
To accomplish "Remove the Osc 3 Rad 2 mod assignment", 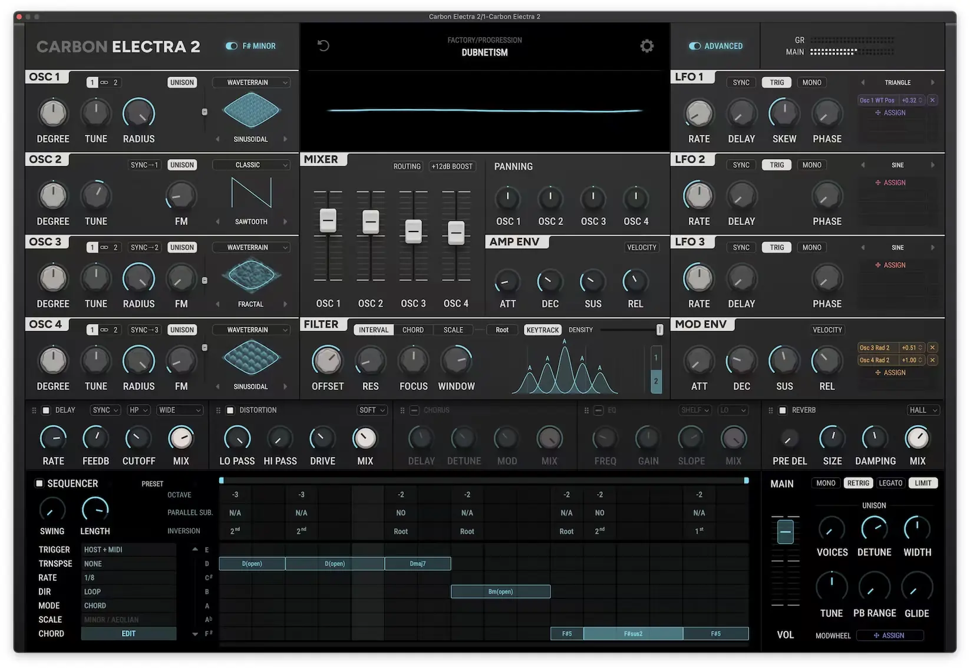I will click(x=932, y=348).
